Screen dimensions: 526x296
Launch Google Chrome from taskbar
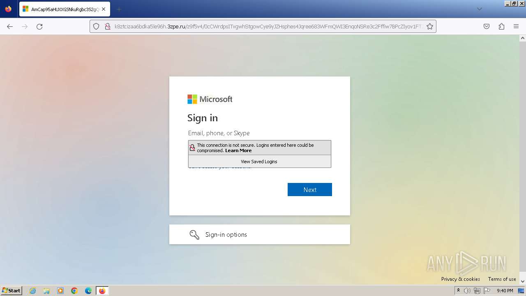74,291
